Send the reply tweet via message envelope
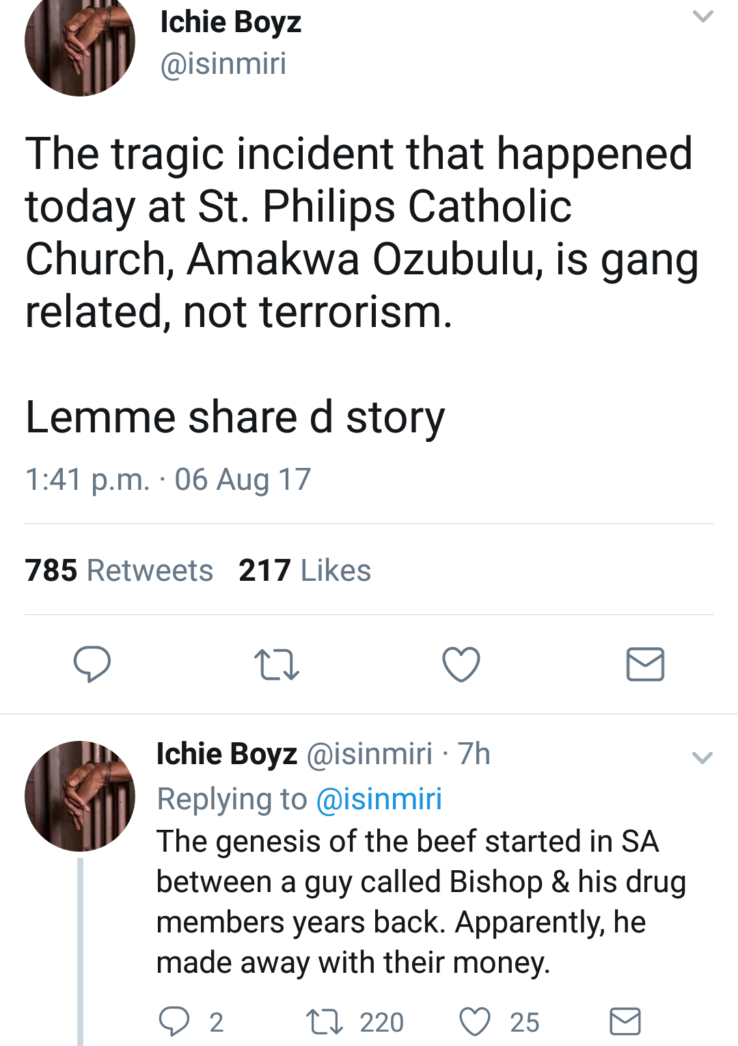Image resolution: width=738 pixels, height=1046 pixels. click(625, 1021)
